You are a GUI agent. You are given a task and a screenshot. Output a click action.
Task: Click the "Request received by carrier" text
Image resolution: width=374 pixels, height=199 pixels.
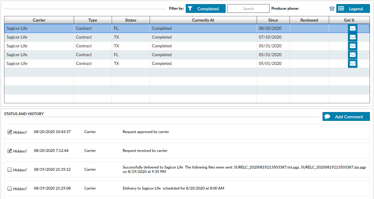point(145,151)
